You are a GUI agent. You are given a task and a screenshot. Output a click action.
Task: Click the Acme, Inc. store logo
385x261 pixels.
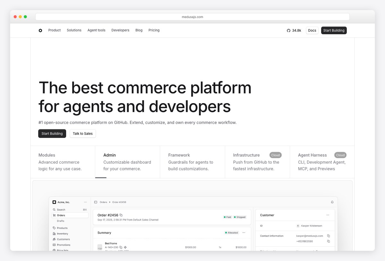(54, 202)
